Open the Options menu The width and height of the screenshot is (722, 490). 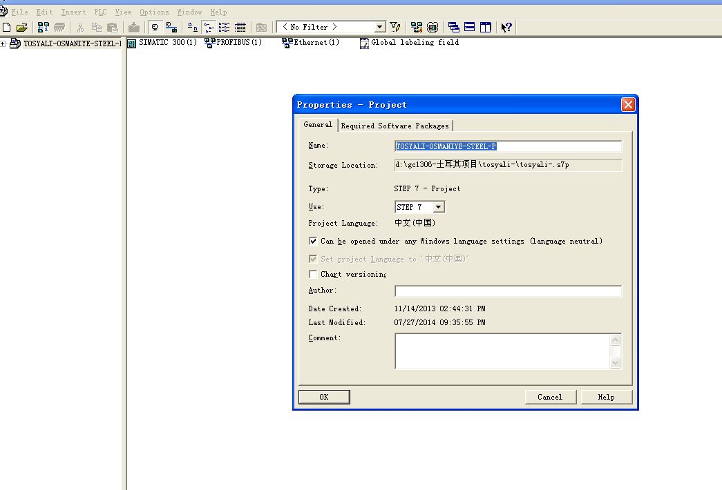[x=154, y=12]
